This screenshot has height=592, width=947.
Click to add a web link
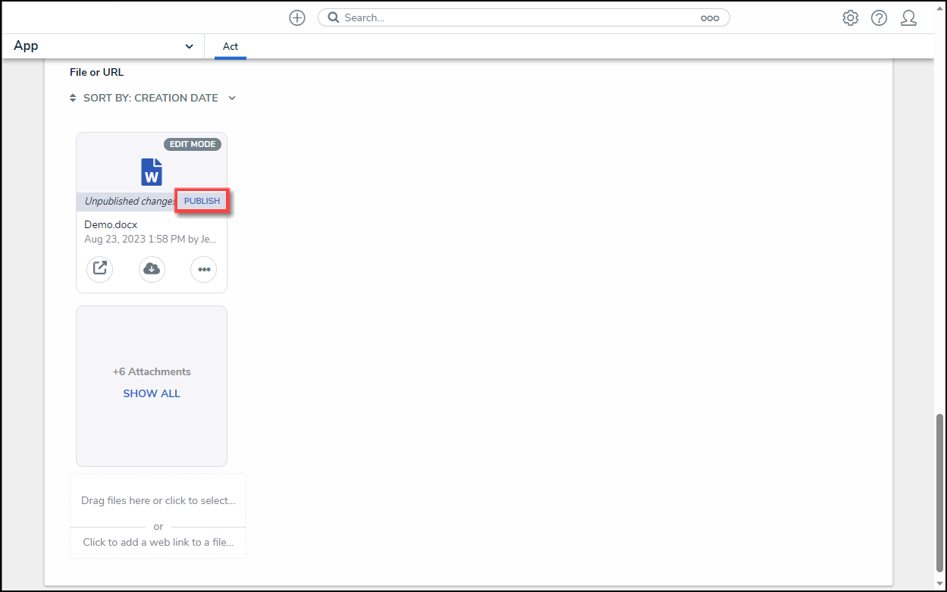[158, 542]
